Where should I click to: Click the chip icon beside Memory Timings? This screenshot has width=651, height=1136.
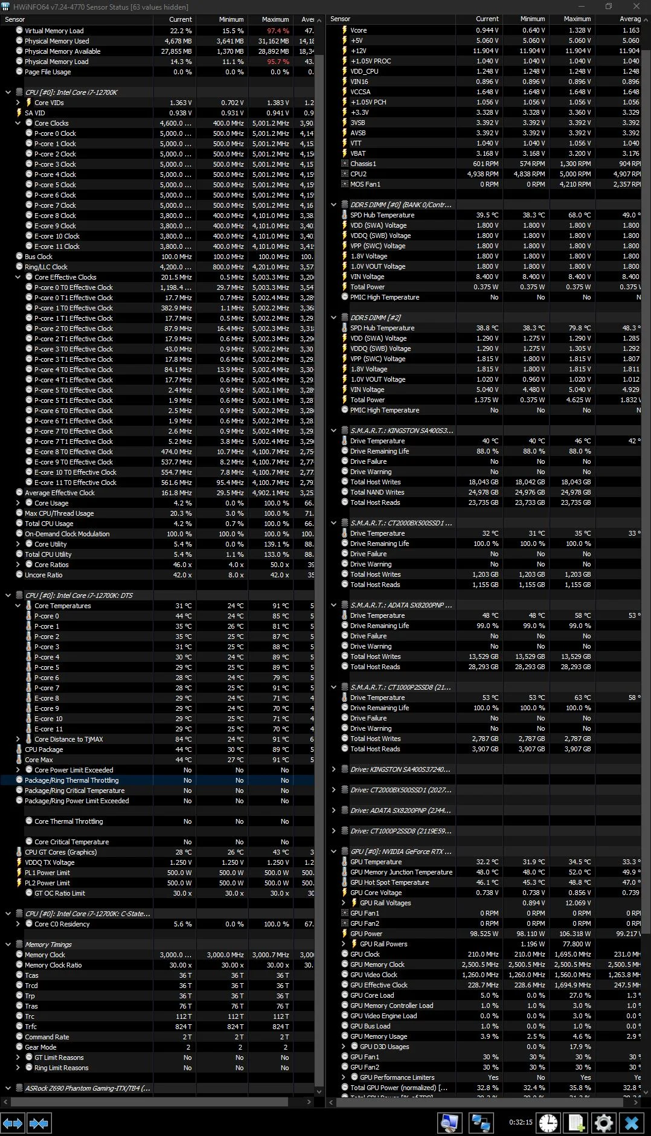click(19, 945)
